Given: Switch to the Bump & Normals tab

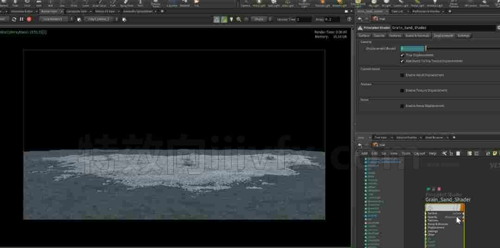Looking at the screenshot, I should 418,35.
